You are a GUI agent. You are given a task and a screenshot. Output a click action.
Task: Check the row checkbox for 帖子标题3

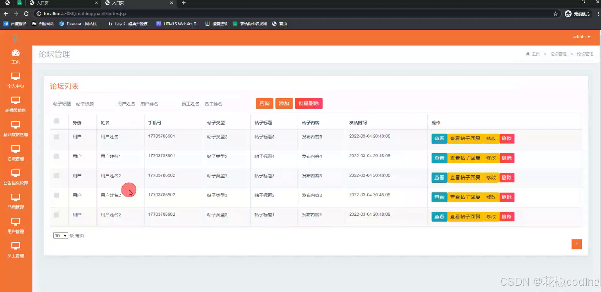57,176
